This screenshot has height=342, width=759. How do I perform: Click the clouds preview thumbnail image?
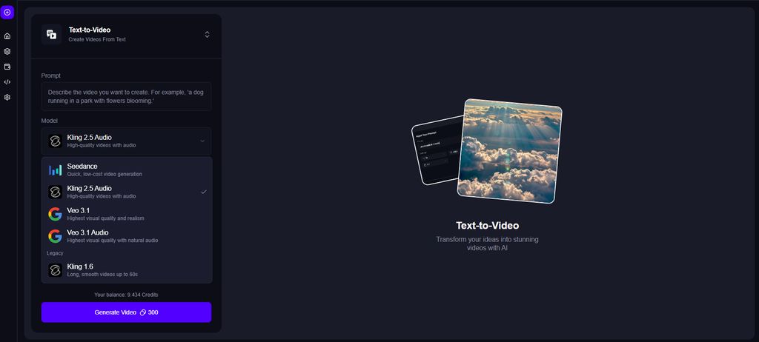(x=510, y=151)
